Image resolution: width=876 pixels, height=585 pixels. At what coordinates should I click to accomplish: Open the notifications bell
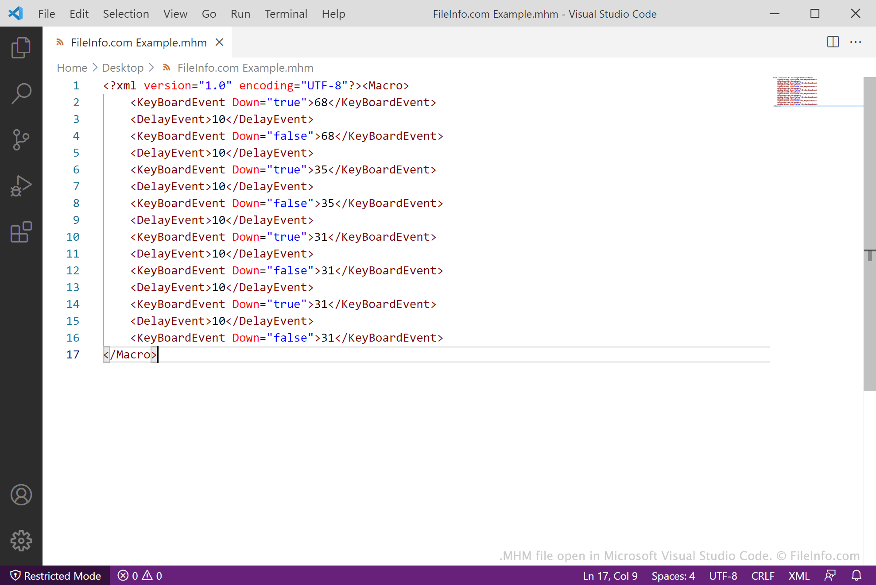coord(856,576)
